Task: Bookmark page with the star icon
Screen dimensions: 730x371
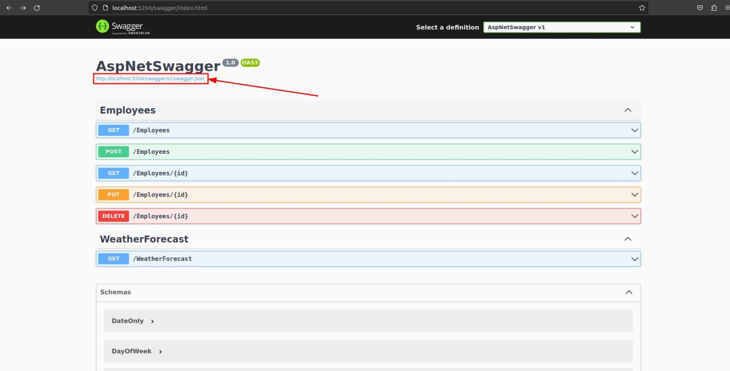Action: (642, 8)
